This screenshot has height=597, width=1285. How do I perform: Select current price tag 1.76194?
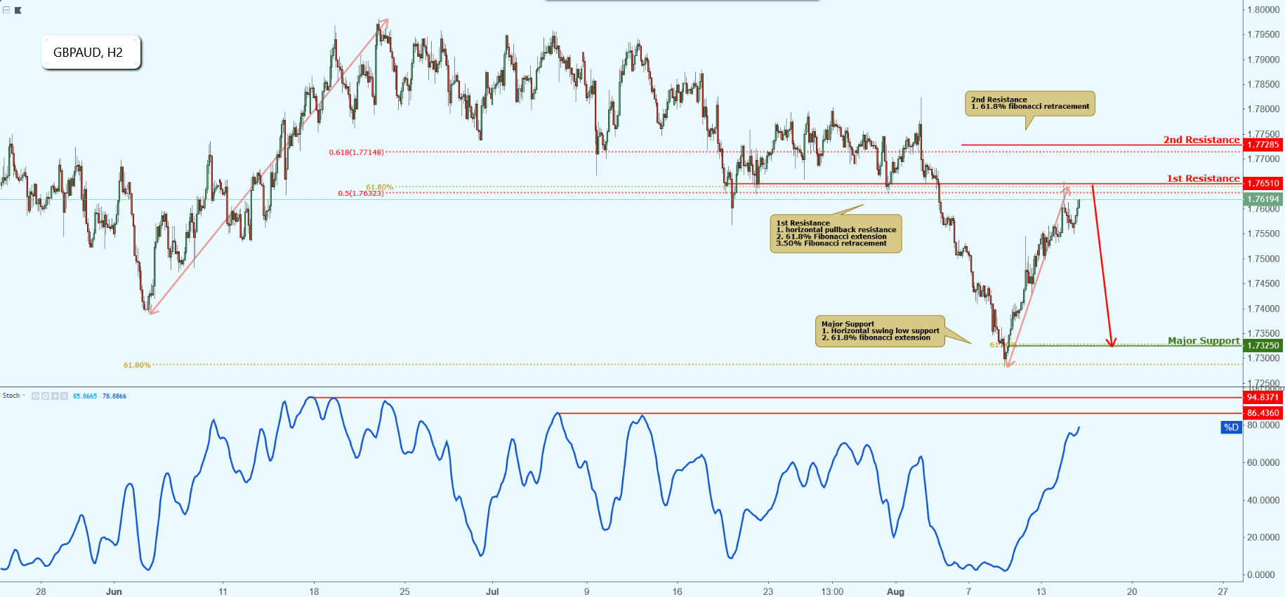click(1263, 199)
